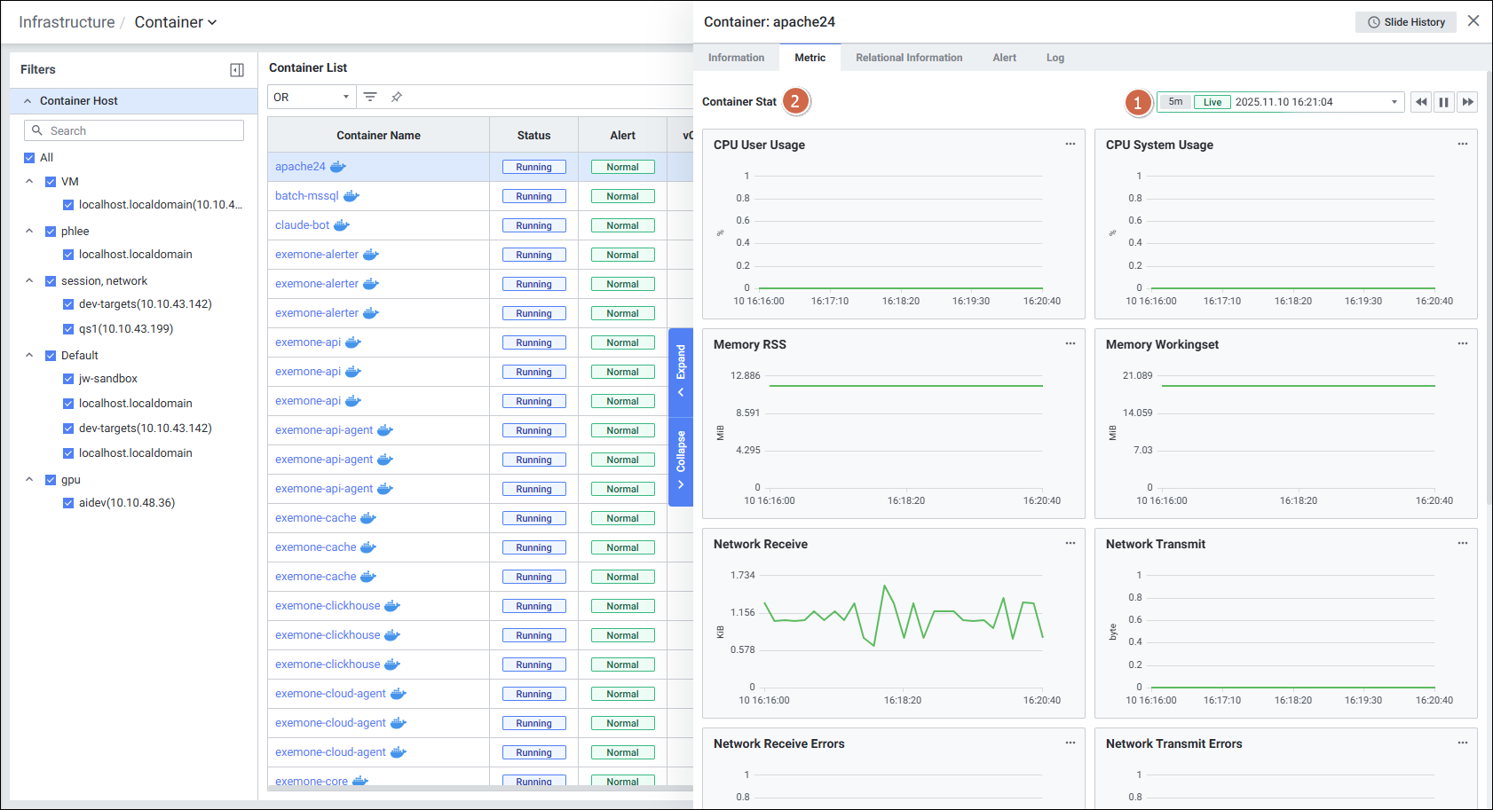The image size is (1493, 810).
Task: Collapse the Filters panel icon
Action: (237, 70)
